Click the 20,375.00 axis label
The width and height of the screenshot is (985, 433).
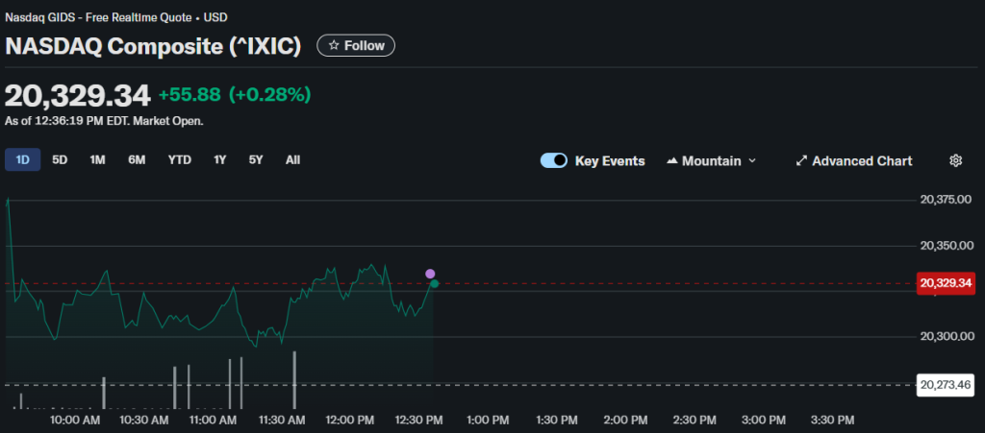[x=946, y=200]
